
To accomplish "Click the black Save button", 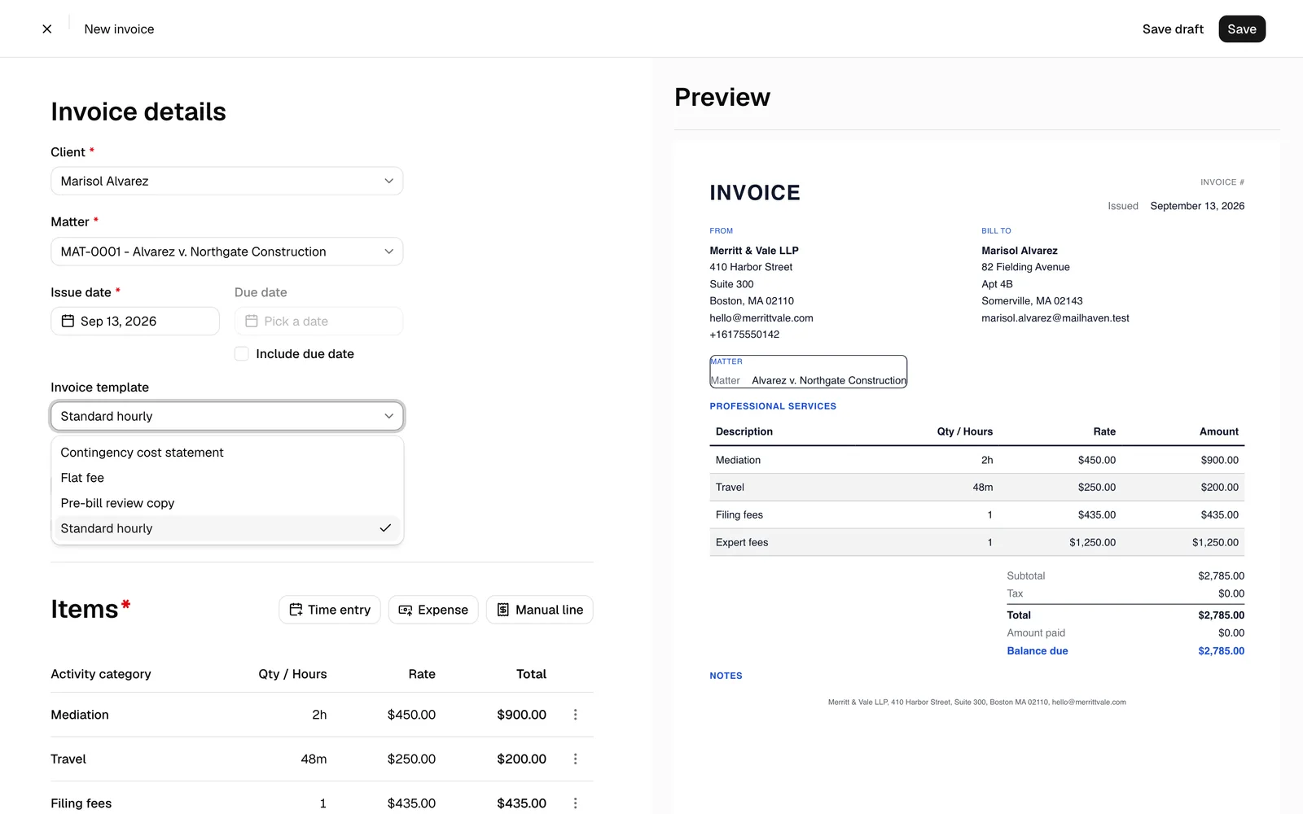I will 1242,29.
